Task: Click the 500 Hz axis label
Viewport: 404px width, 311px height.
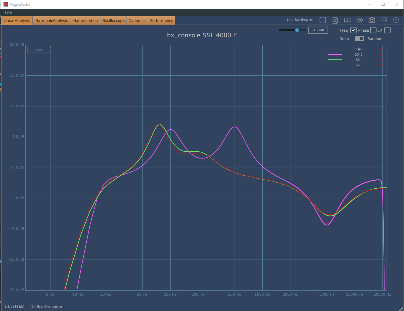Action: click(x=235, y=294)
